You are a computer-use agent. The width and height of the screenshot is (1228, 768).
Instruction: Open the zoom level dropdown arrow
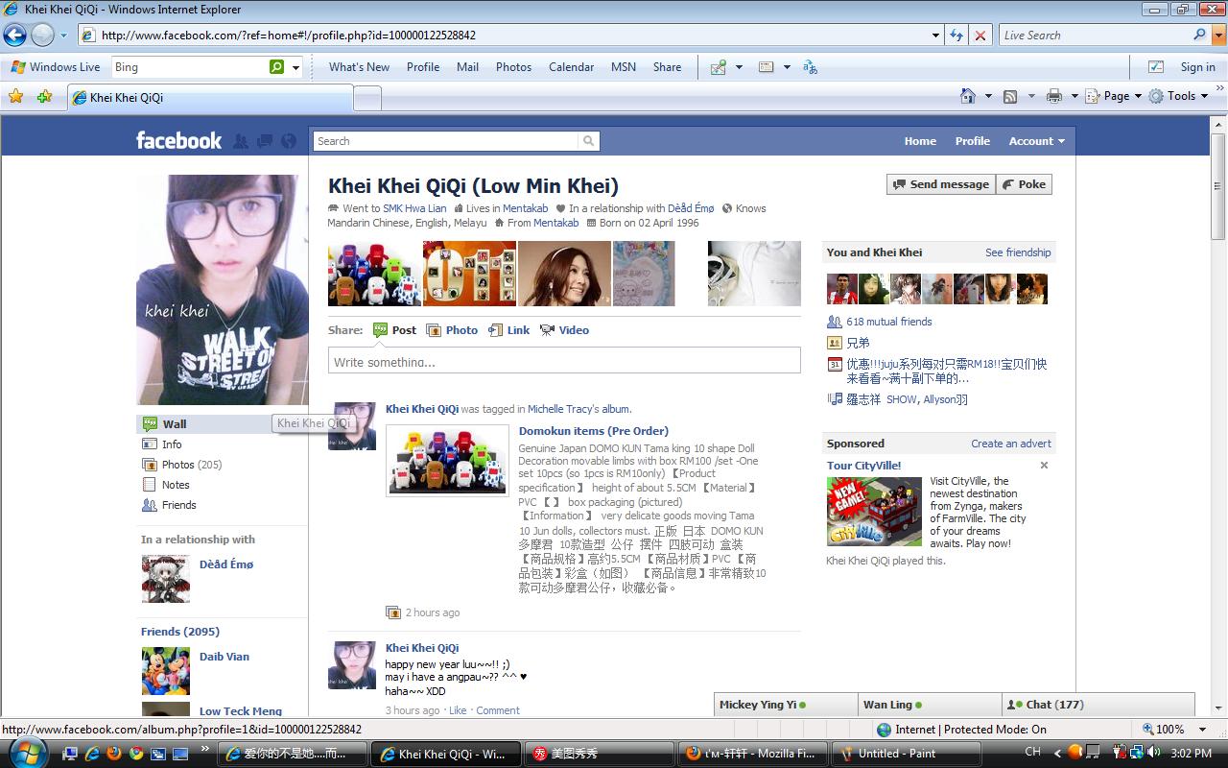point(1203,730)
